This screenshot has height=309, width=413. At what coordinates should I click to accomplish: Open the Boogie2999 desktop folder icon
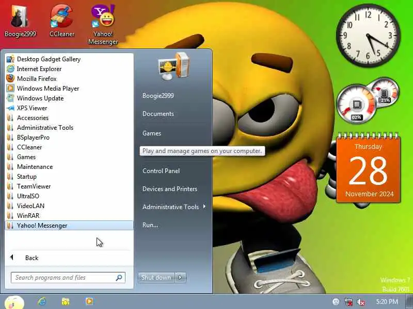click(x=20, y=21)
